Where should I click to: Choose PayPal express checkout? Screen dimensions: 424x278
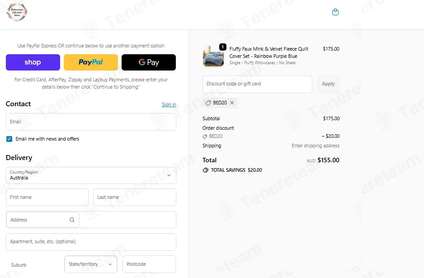(91, 62)
